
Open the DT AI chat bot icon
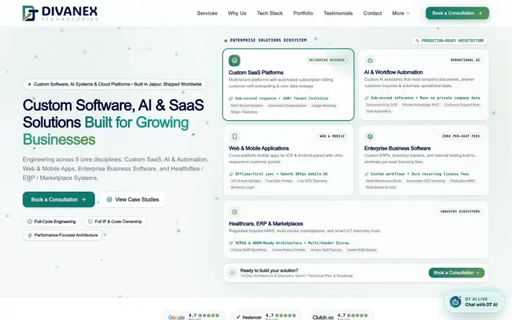click(x=455, y=302)
